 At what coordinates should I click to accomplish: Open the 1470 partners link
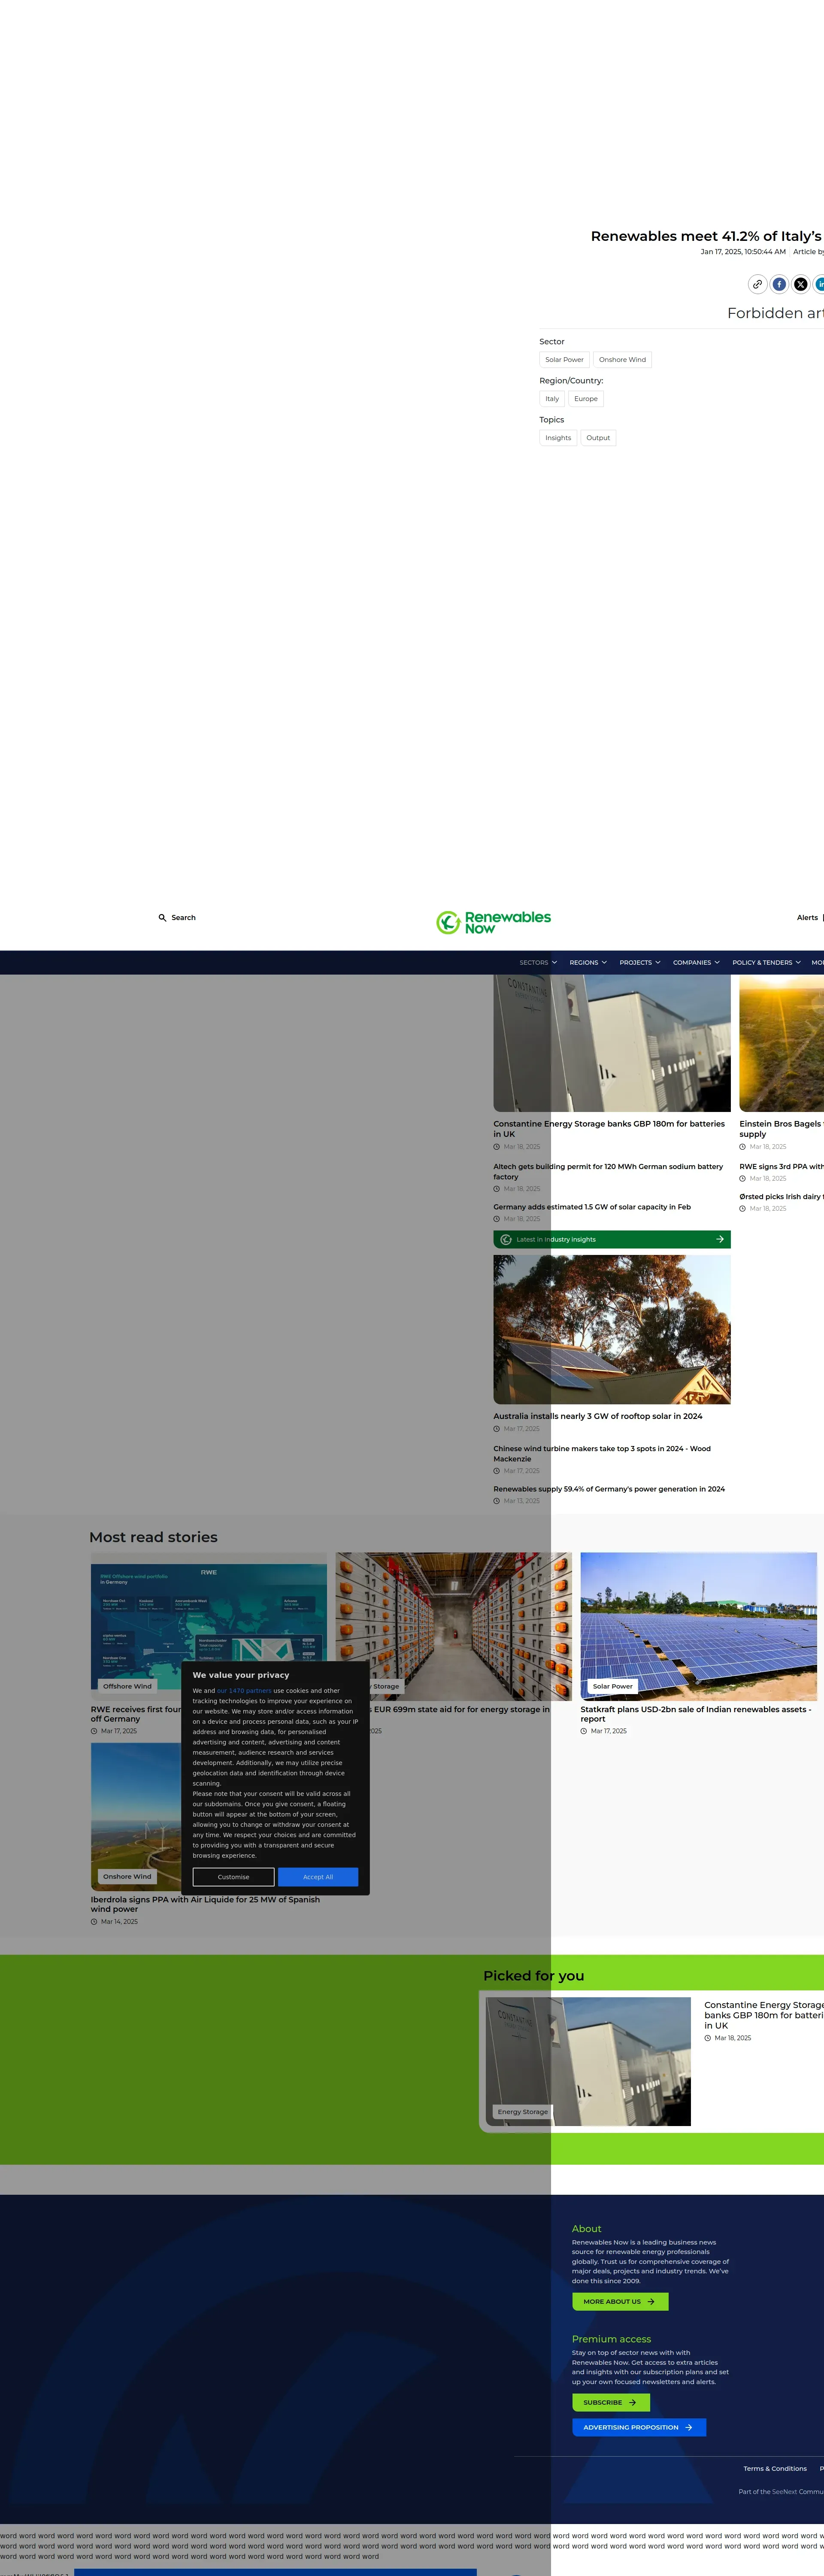(244, 1691)
